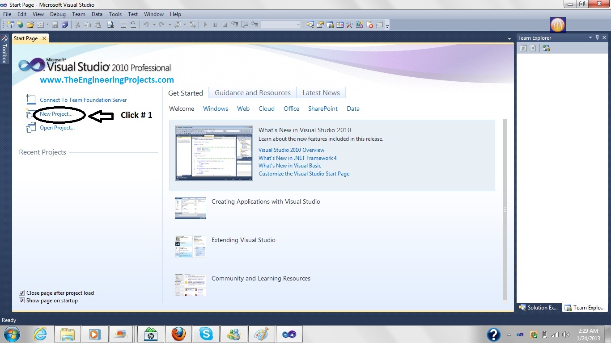Open Internet Explorer from the taskbar
Screen dimensions: 611x343
click(40, 334)
